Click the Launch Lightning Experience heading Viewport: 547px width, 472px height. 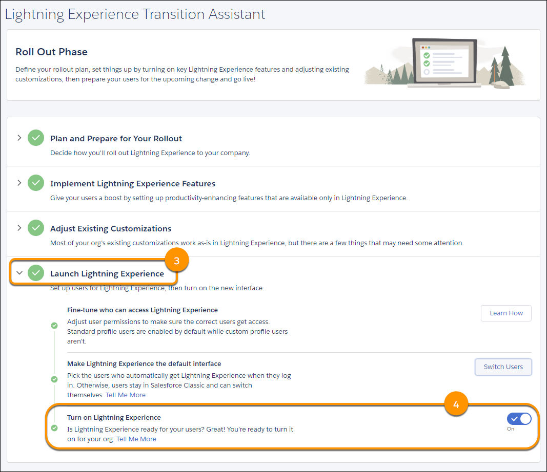pos(107,273)
